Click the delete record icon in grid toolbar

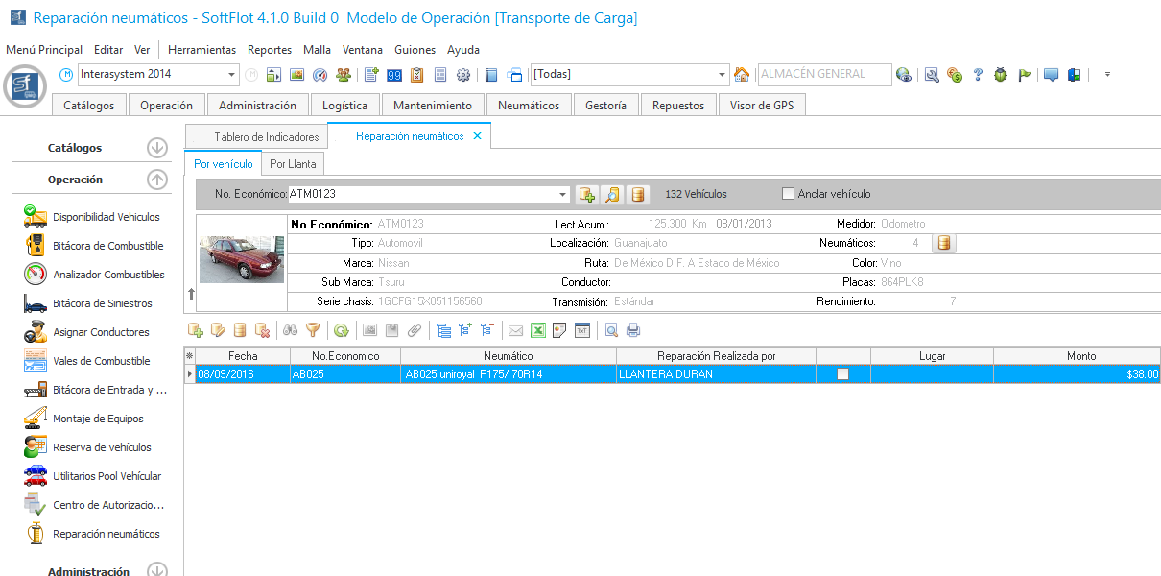coord(263,330)
